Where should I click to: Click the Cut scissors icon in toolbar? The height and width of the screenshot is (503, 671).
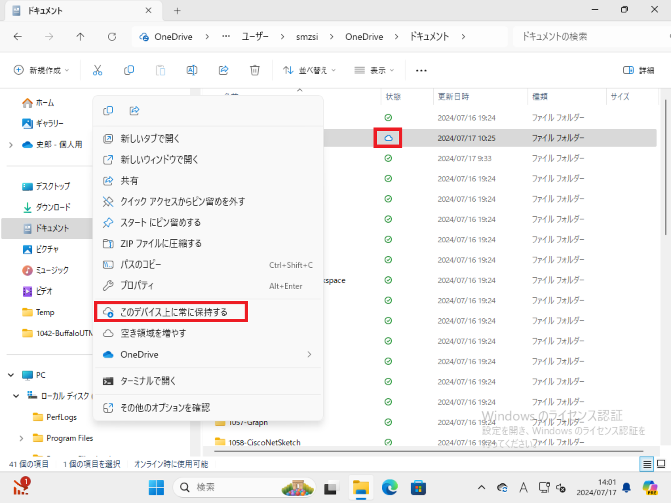[x=97, y=70]
